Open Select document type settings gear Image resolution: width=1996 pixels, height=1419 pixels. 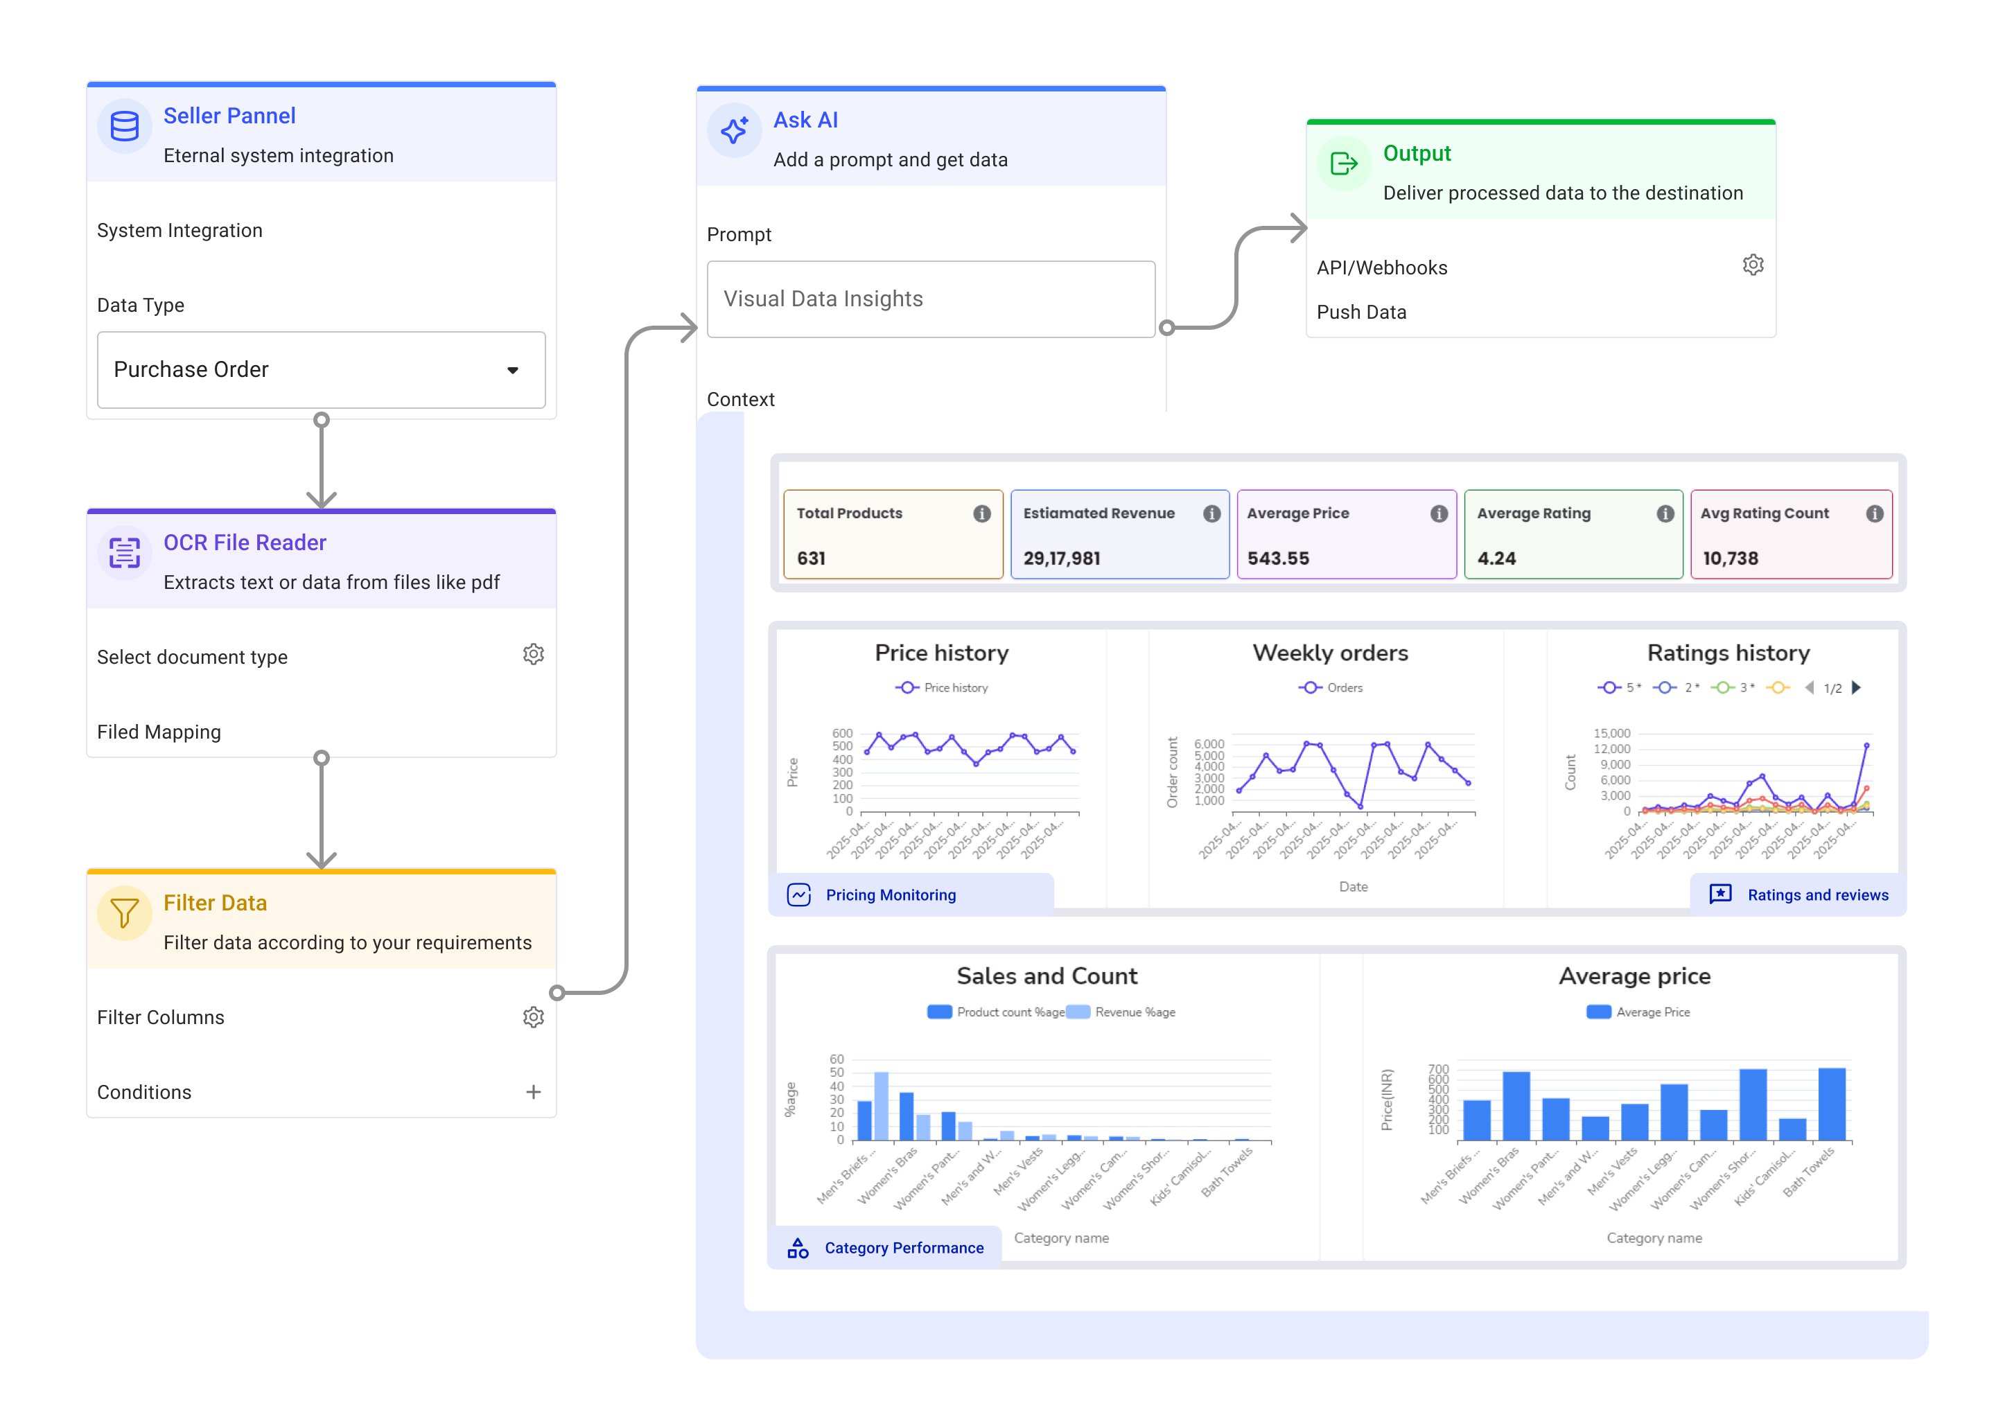coord(533,655)
